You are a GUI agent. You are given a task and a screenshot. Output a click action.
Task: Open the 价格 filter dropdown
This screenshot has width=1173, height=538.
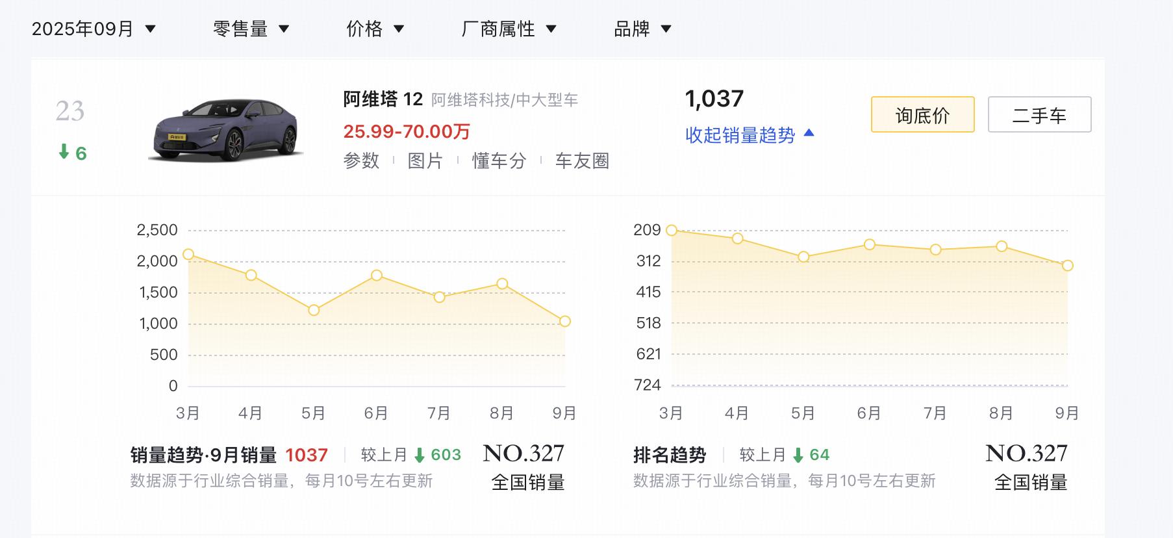click(375, 29)
